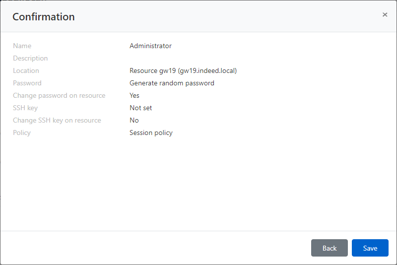The image size is (397, 265).
Task: Click the Session policy value
Action: (x=151, y=132)
